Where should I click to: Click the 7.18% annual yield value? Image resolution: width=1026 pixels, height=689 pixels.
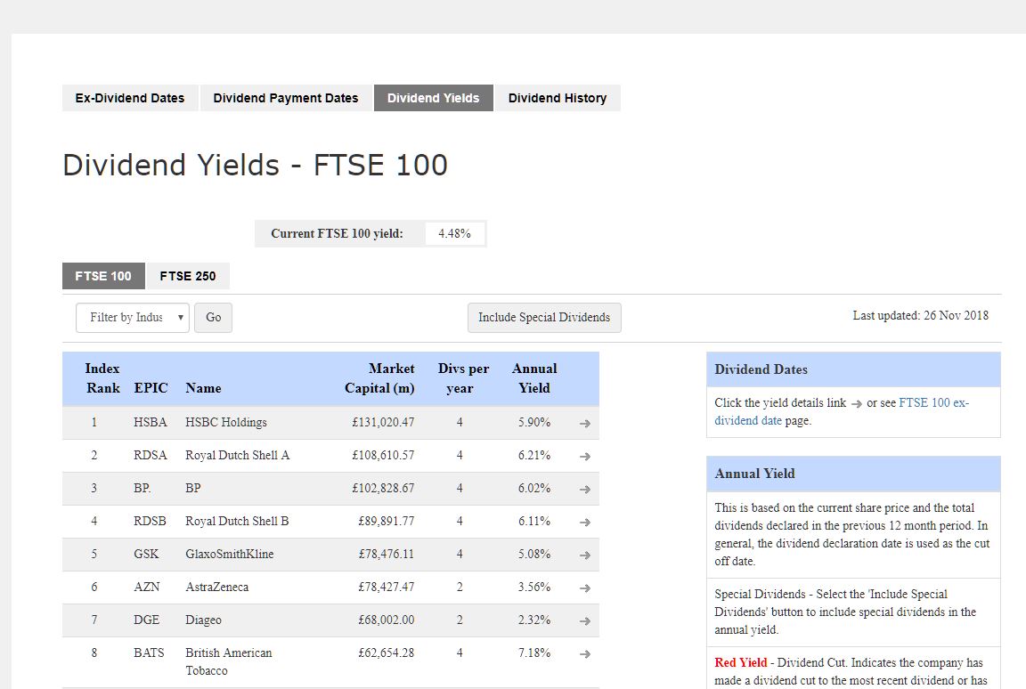[x=534, y=653]
